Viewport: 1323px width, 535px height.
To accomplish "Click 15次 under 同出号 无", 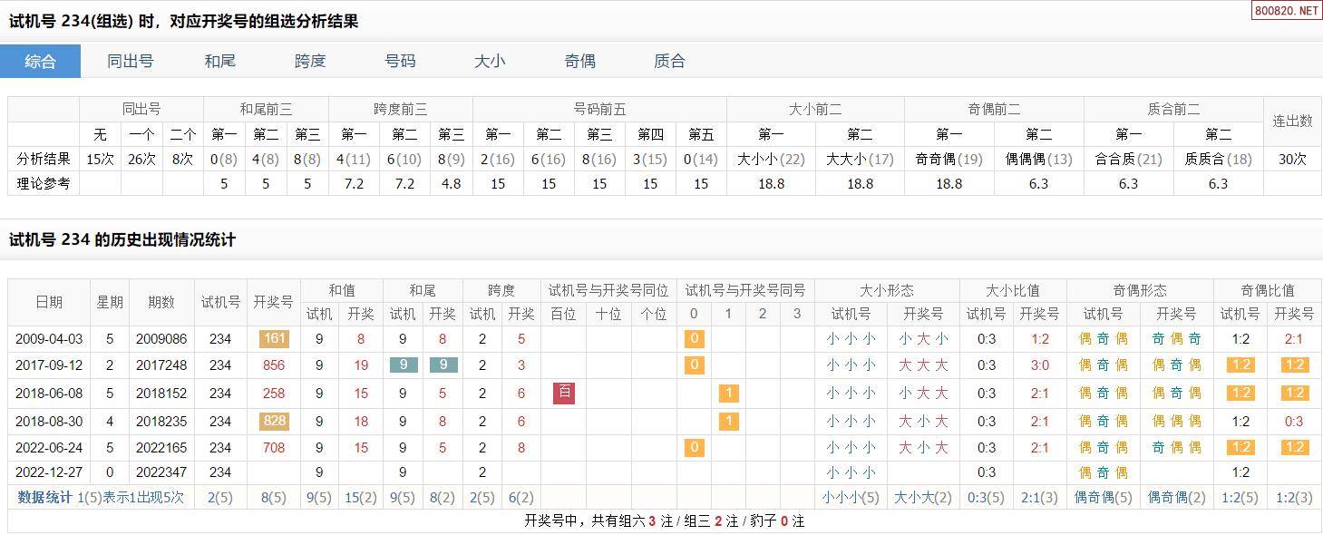I will [x=100, y=159].
